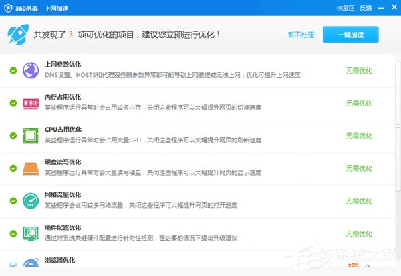Viewport: 401px width, 276px height.
Task: Click 无需优化 status for 网络流量优化
Action: click(x=359, y=201)
